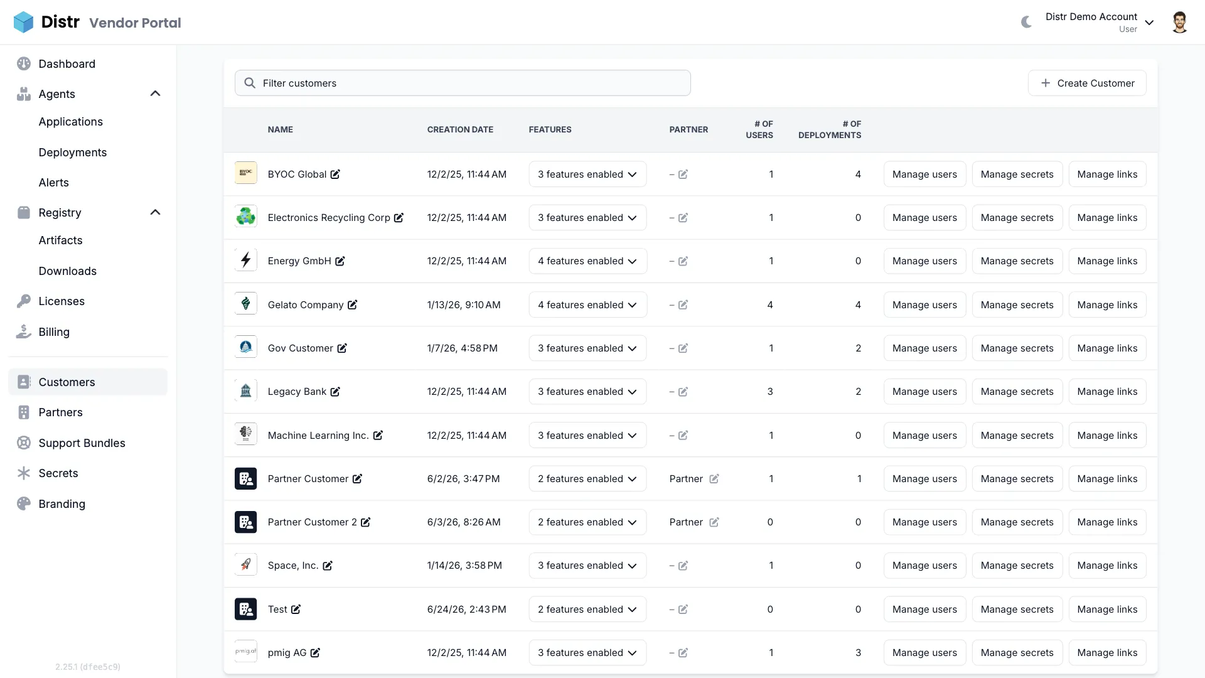Open the user avatar menu
This screenshot has width=1205, height=678.
(x=1180, y=22)
